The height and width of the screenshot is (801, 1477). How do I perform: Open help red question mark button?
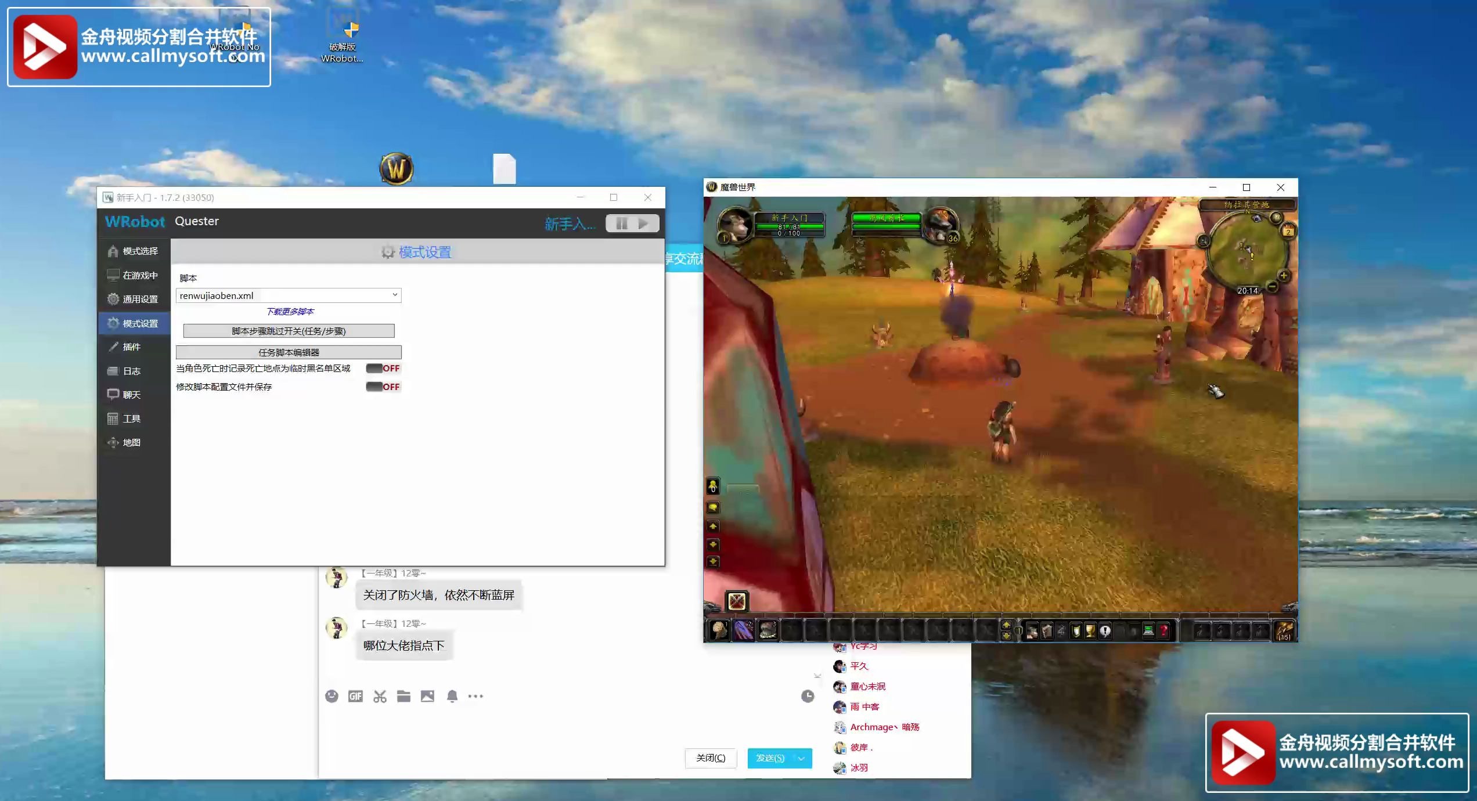tap(1163, 632)
